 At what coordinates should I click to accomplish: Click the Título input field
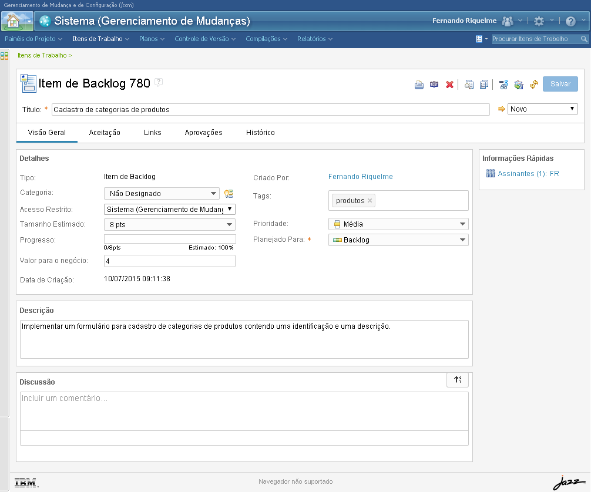click(x=270, y=110)
